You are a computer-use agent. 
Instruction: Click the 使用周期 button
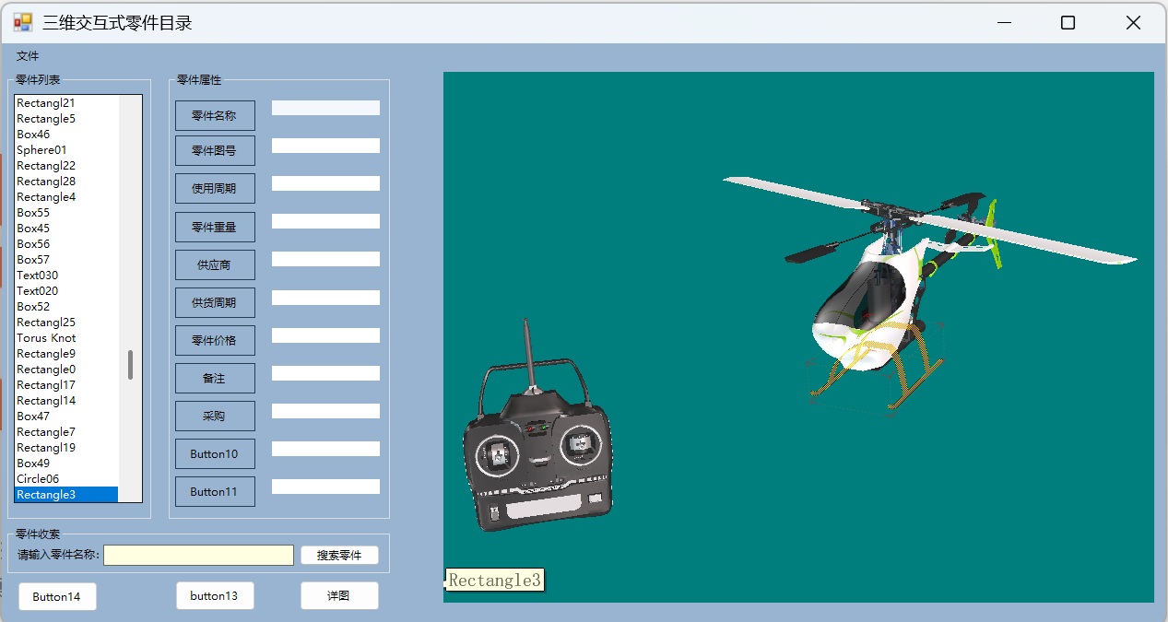click(214, 189)
